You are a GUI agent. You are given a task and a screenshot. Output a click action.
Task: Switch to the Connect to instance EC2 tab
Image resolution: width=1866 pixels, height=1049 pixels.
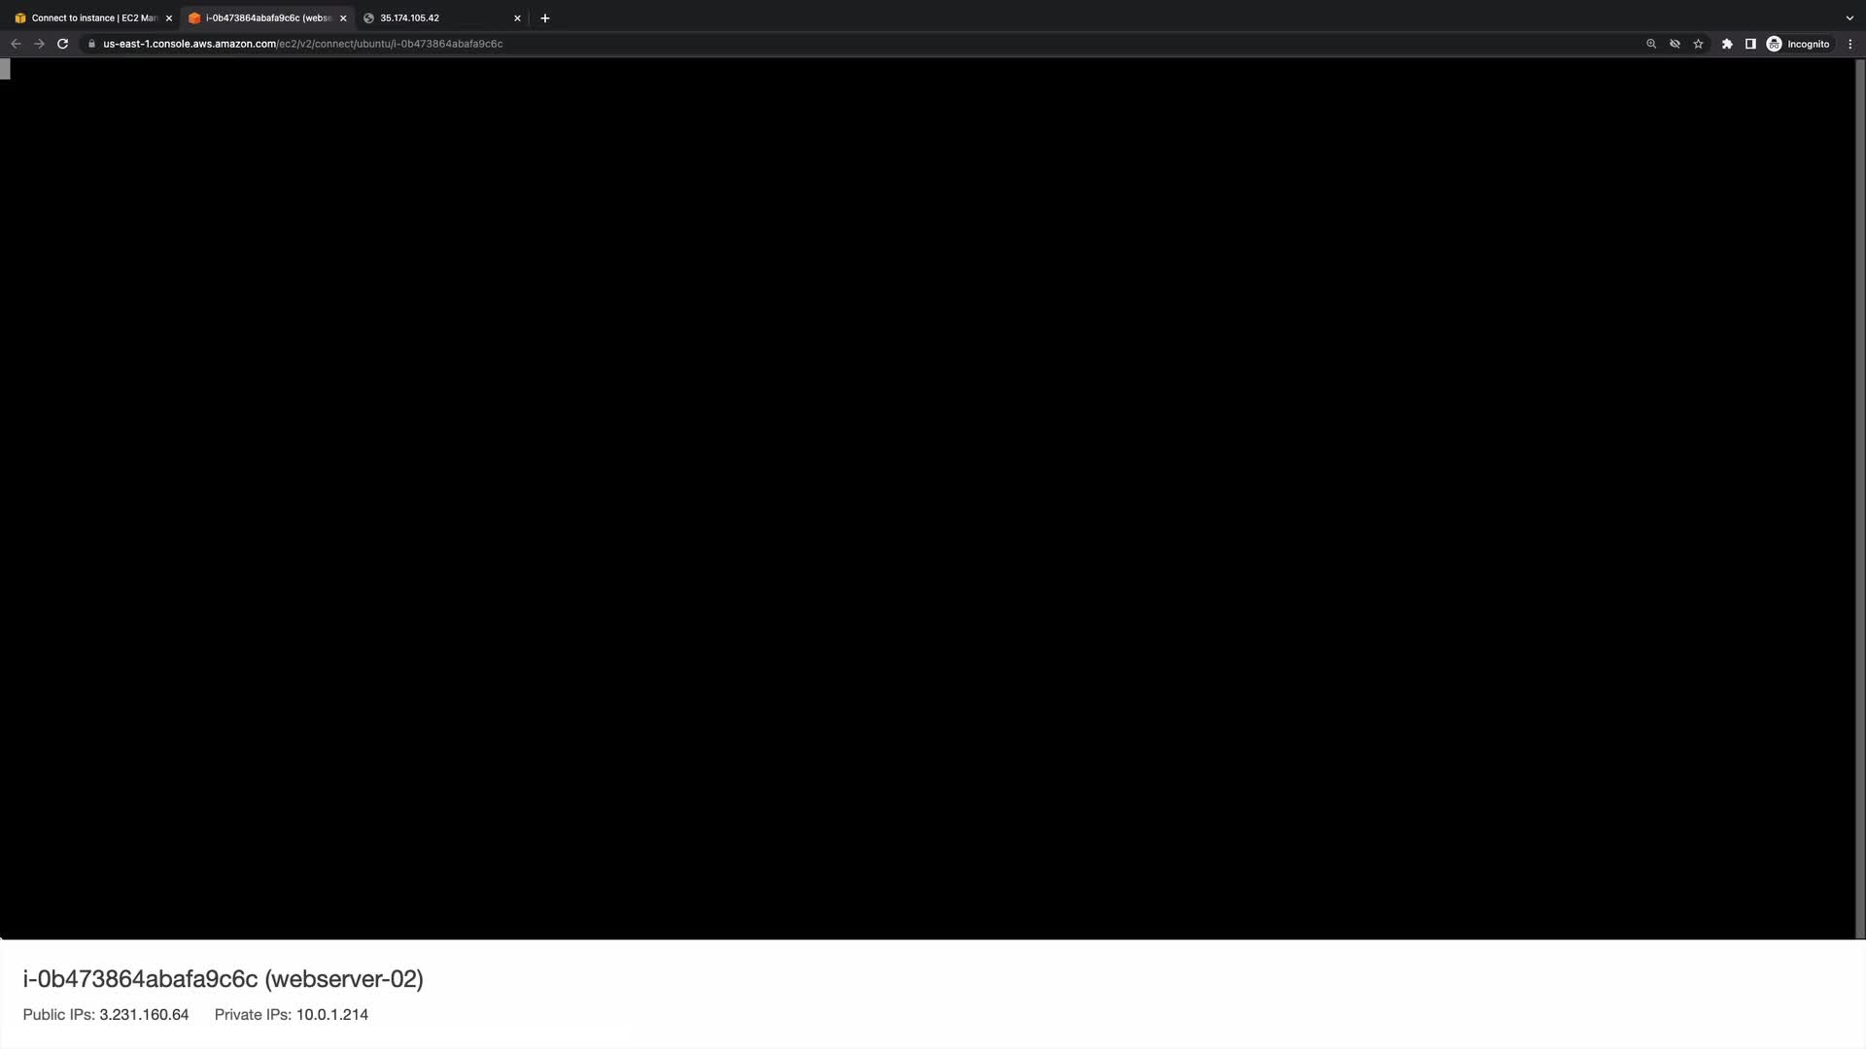(87, 17)
